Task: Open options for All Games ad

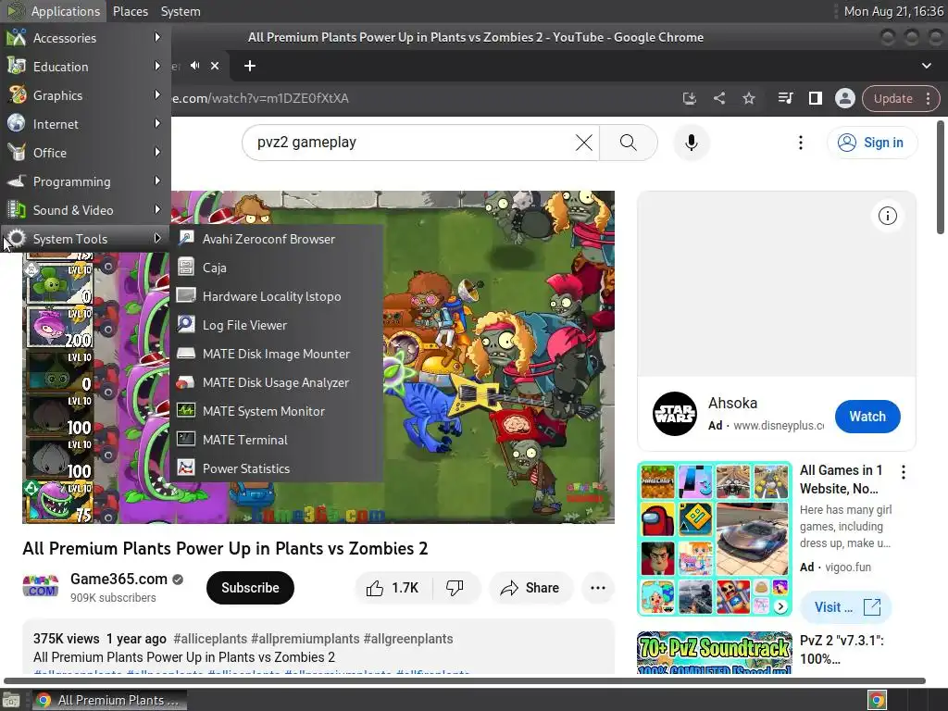Action: coord(904,472)
